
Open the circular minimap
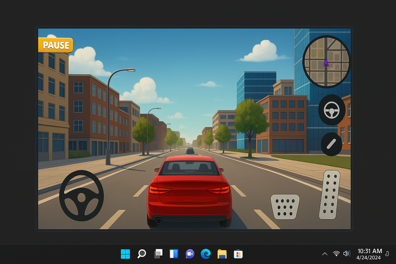point(326,61)
